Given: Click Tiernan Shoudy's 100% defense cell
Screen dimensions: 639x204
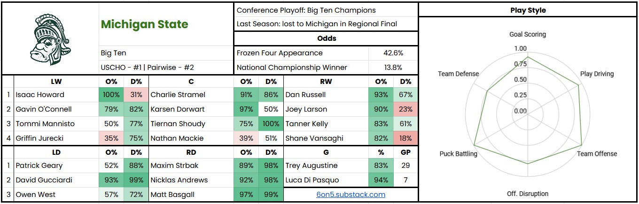Looking at the screenshot, I should [271, 123].
